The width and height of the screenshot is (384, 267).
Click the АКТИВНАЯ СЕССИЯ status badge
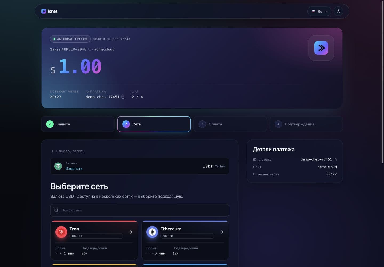click(x=70, y=39)
